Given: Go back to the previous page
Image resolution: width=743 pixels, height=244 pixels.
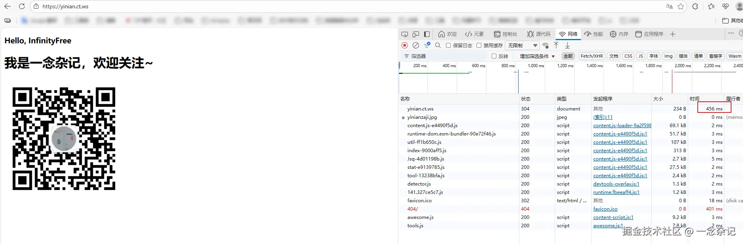Looking at the screenshot, I should point(8,6).
